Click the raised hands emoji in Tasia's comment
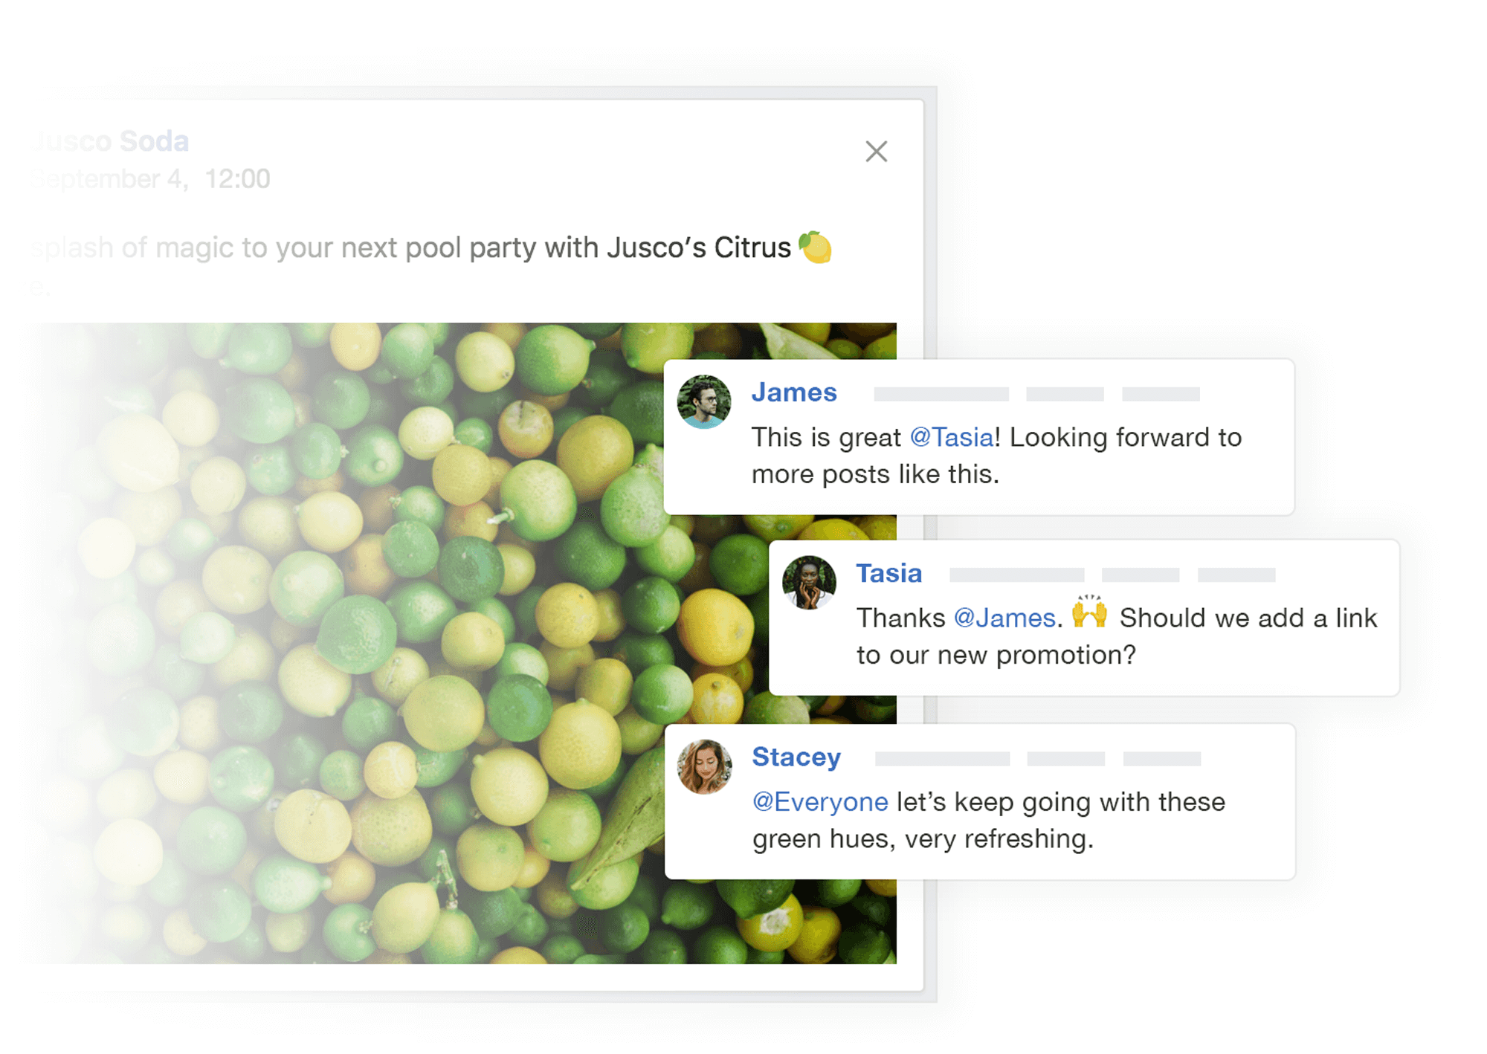The width and height of the screenshot is (1487, 1054). (1089, 612)
